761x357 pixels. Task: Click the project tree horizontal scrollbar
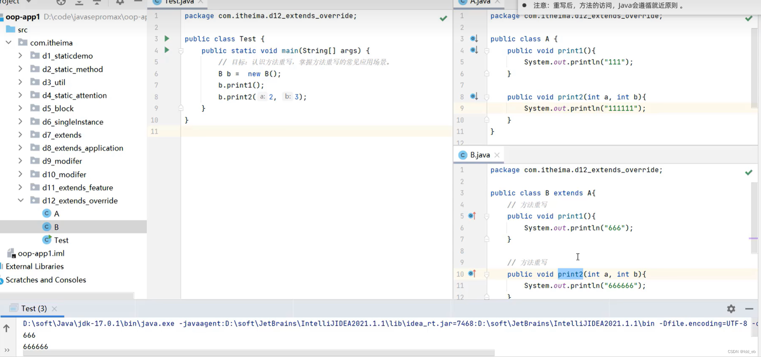(67, 295)
